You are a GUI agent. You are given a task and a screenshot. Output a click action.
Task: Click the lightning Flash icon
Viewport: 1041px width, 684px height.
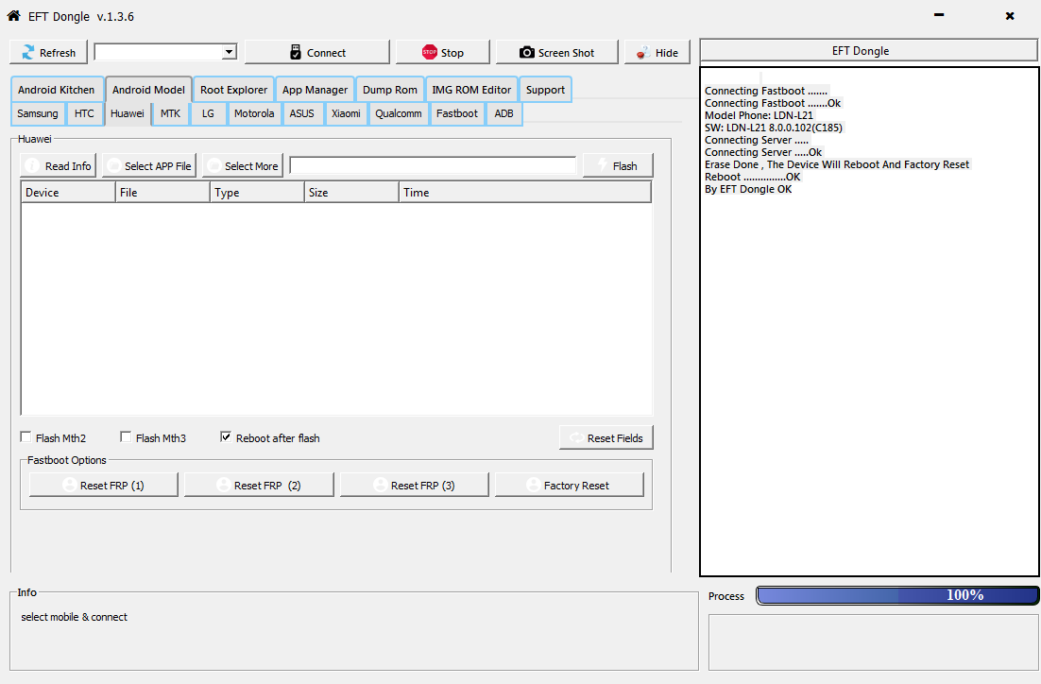tap(602, 164)
